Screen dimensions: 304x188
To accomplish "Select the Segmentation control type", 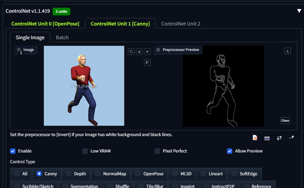I will [80, 185].
